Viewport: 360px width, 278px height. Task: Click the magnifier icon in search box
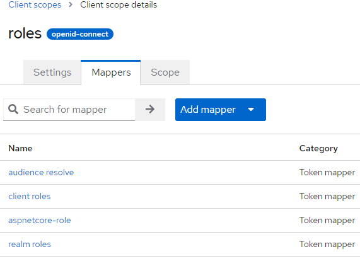(13, 109)
